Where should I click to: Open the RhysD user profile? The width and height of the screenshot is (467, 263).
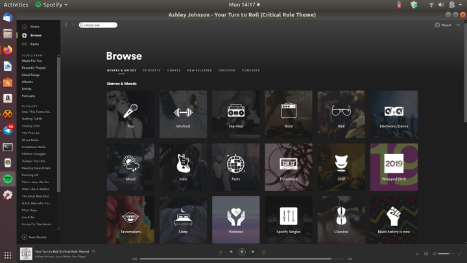[x=443, y=25]
